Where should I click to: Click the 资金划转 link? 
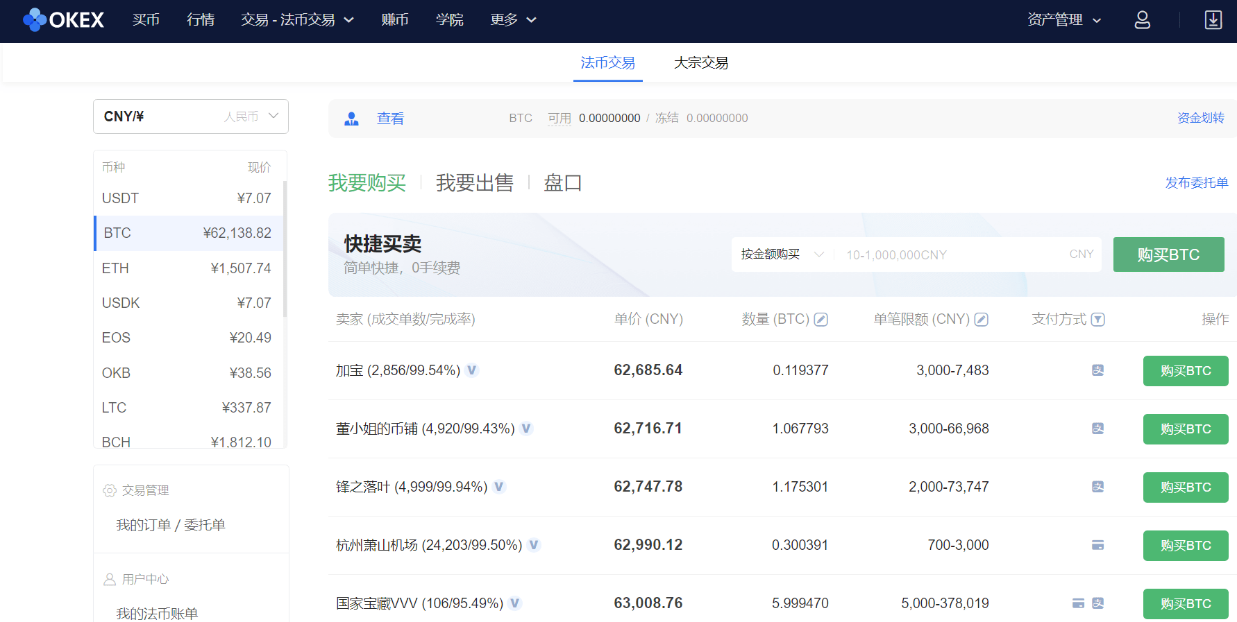(x=1201, y=118)
